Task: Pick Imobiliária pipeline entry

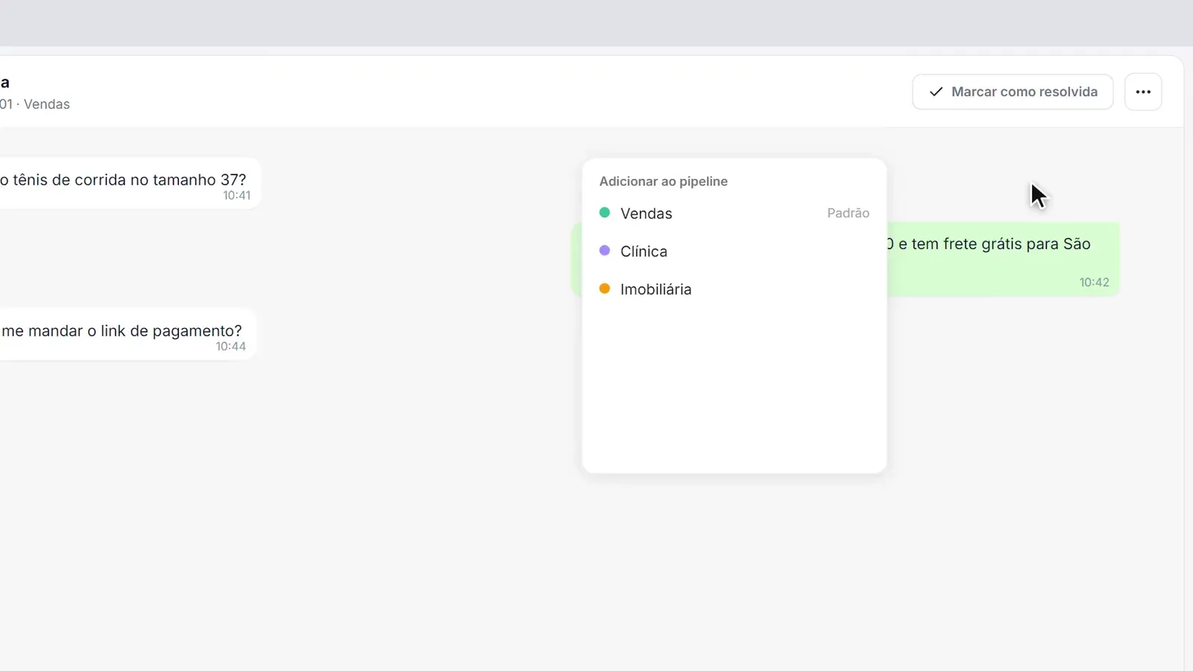Action: (x=734, y=289)
